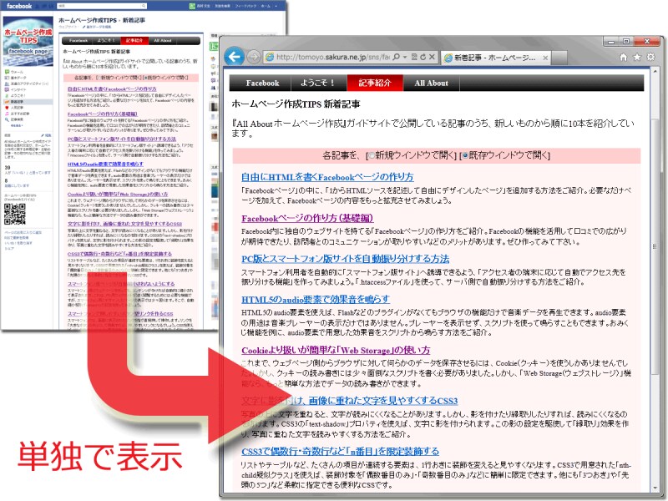The height and width of the screenshot is (501, 668).
Task: Stop loading with the X icon in the address bar
Action: coord(432,57)
